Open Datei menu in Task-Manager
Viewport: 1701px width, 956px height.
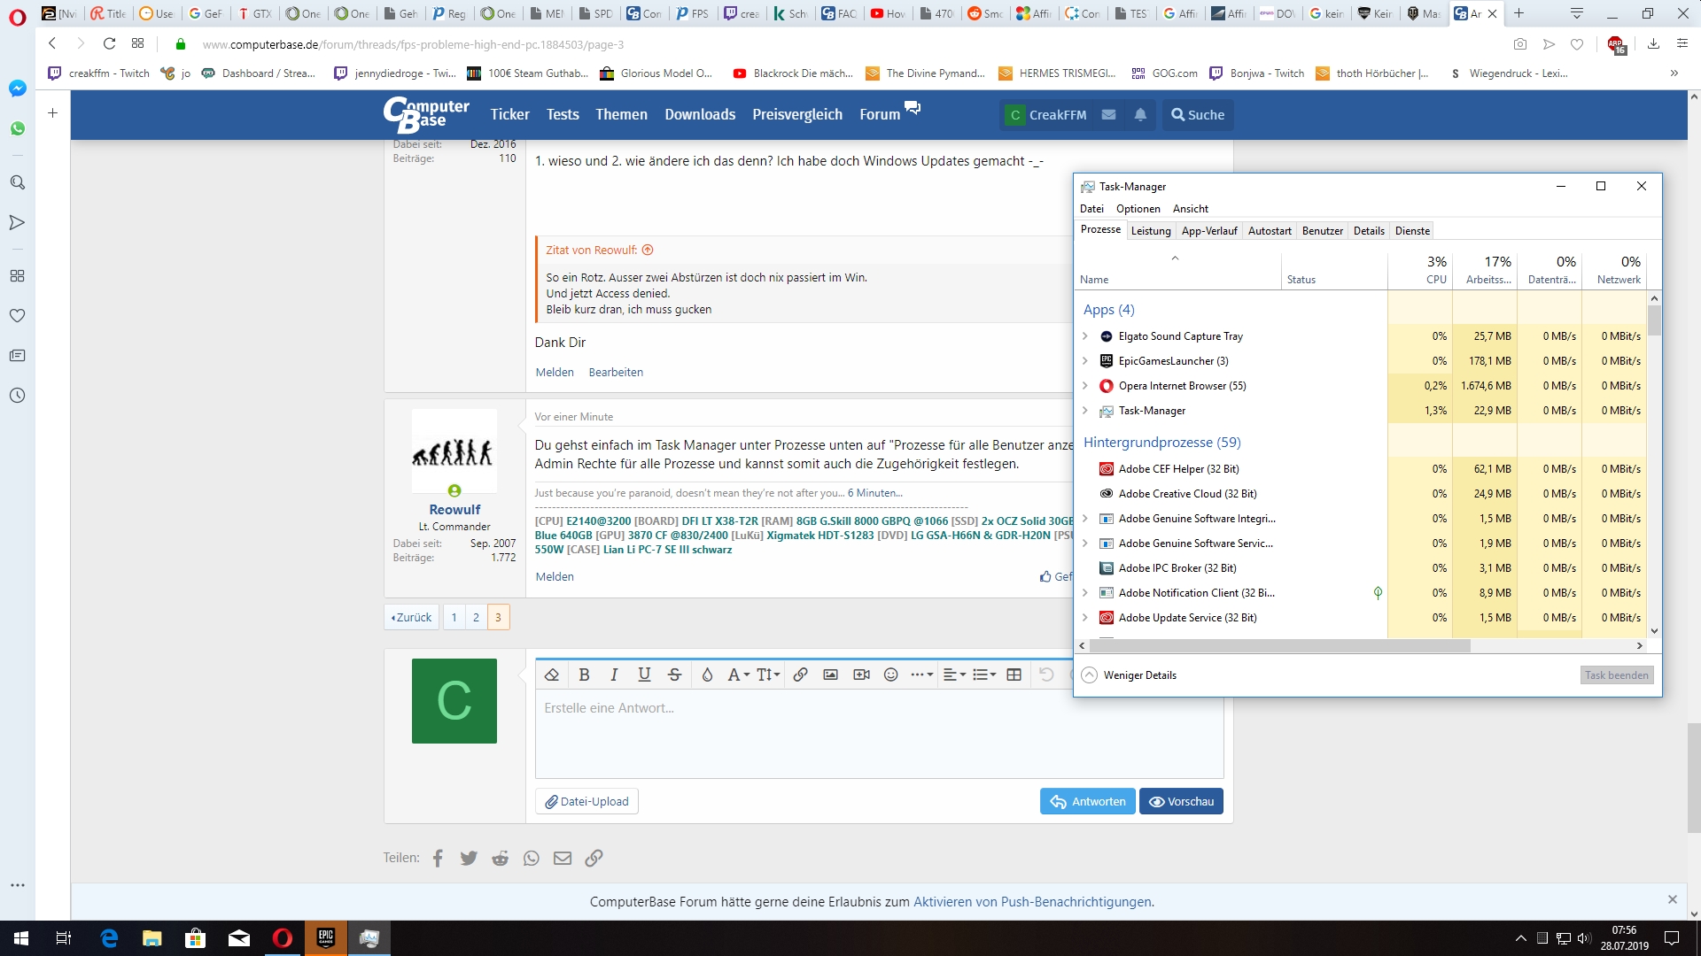[1091, 209]
